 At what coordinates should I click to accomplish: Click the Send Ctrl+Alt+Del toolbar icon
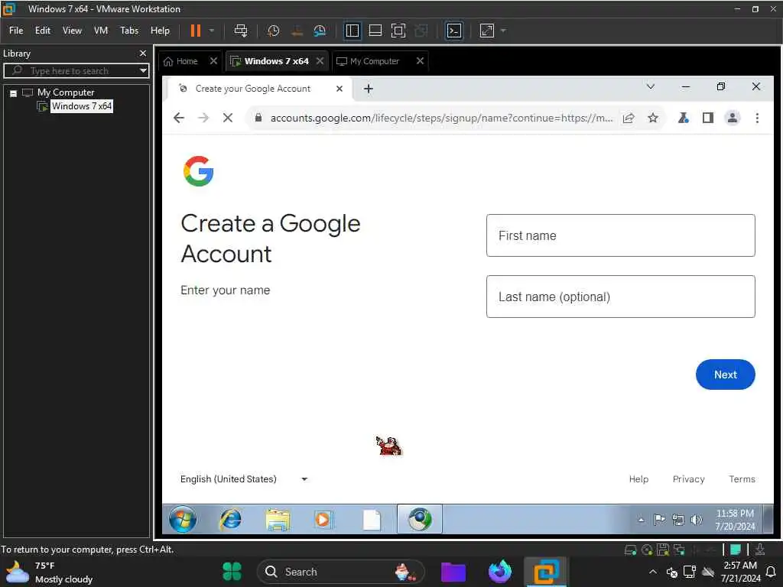(x=241, y=31)
